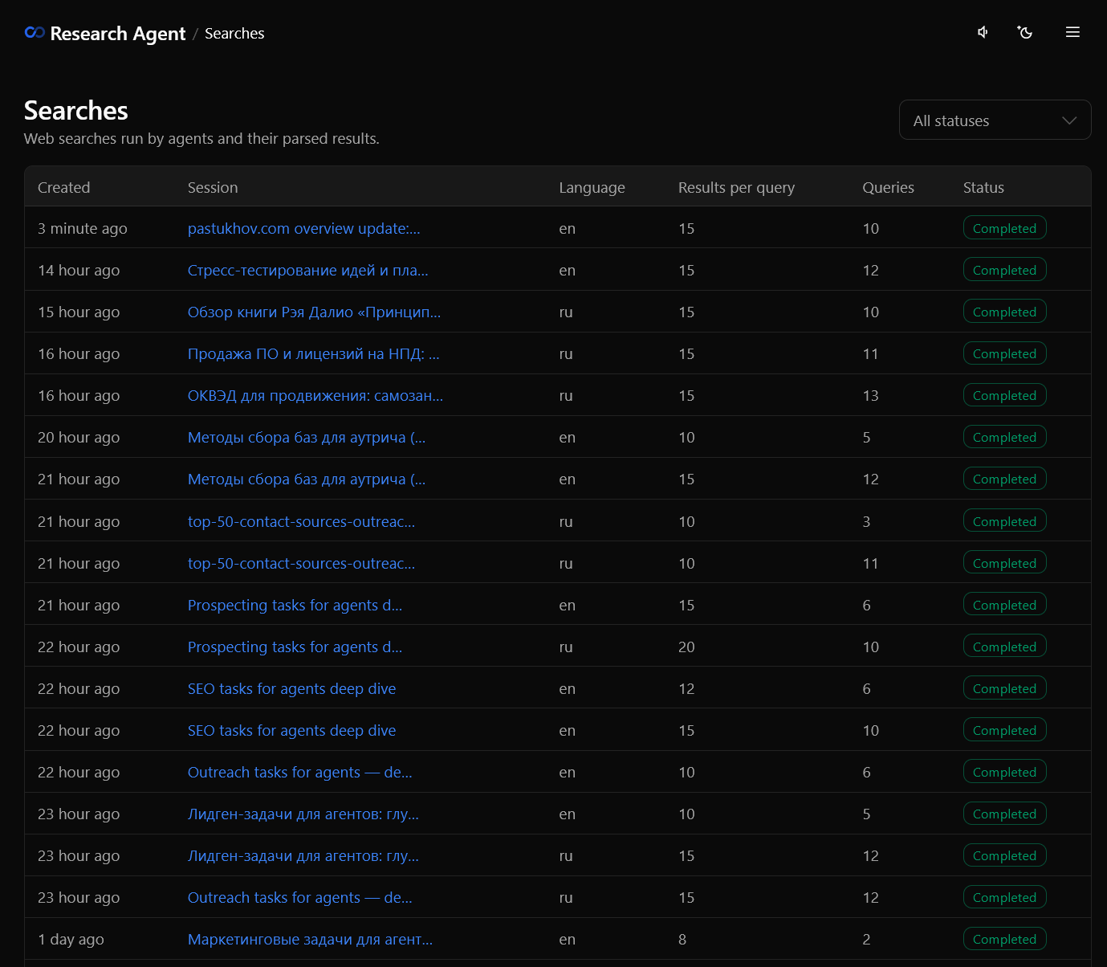Open the Маркетинговые задачи для агент session
This screenshot has height=967, width=1107.
click(311, 940)
